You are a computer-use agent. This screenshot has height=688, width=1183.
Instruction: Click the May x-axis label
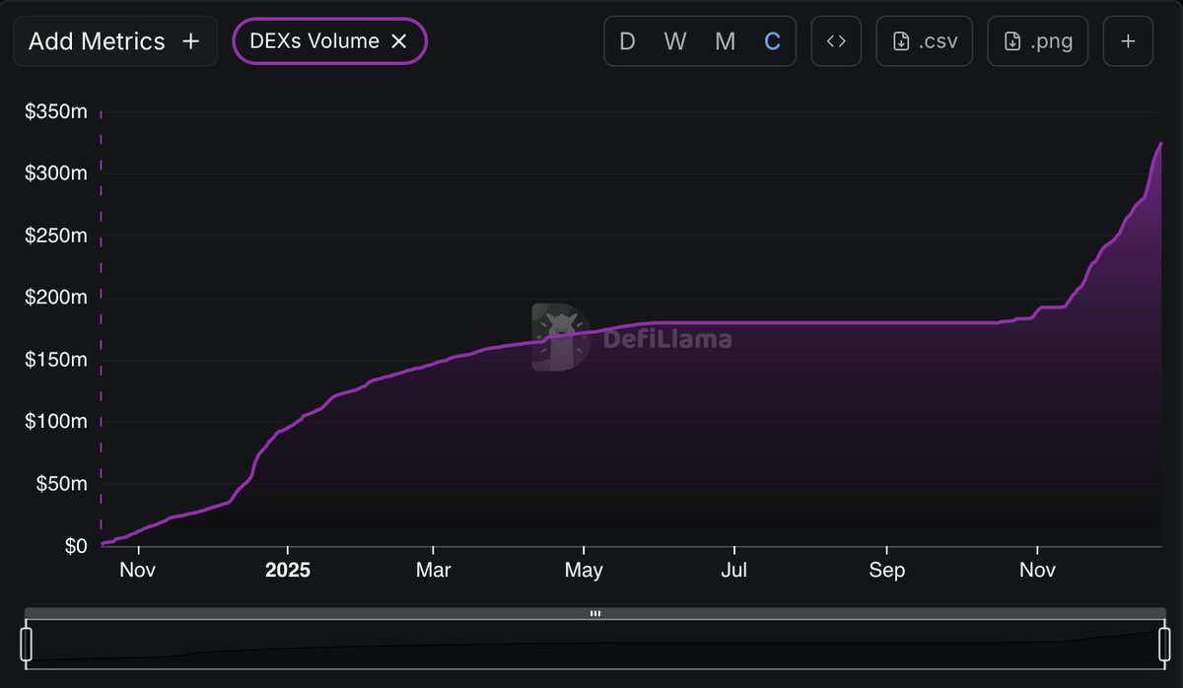(585, 571)
